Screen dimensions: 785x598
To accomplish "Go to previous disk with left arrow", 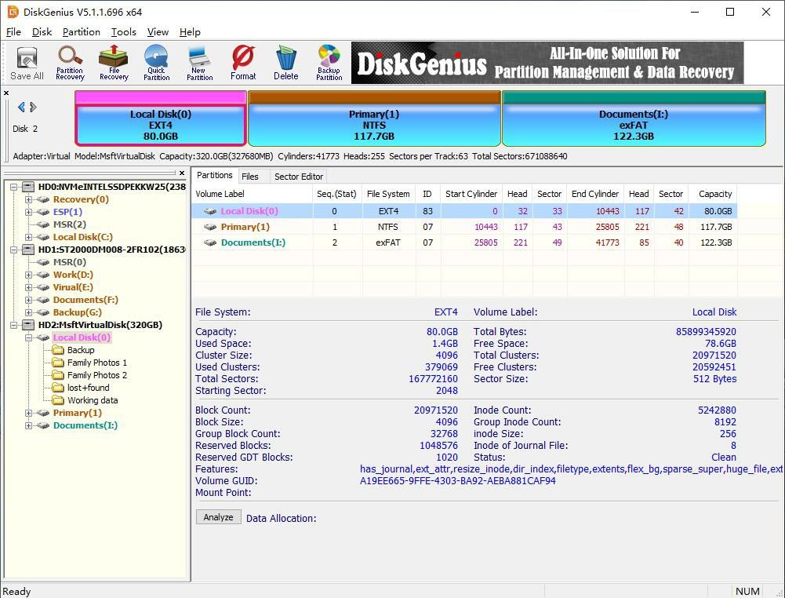I will point(21,107).
